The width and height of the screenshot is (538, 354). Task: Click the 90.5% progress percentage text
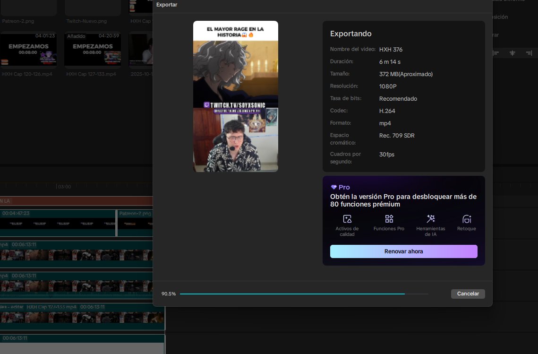(x=169, y=294)
